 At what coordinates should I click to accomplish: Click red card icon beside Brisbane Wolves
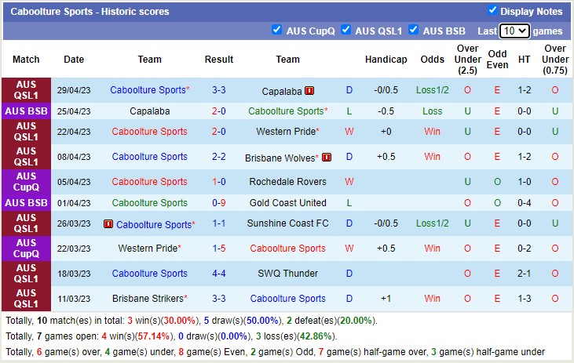327,157
